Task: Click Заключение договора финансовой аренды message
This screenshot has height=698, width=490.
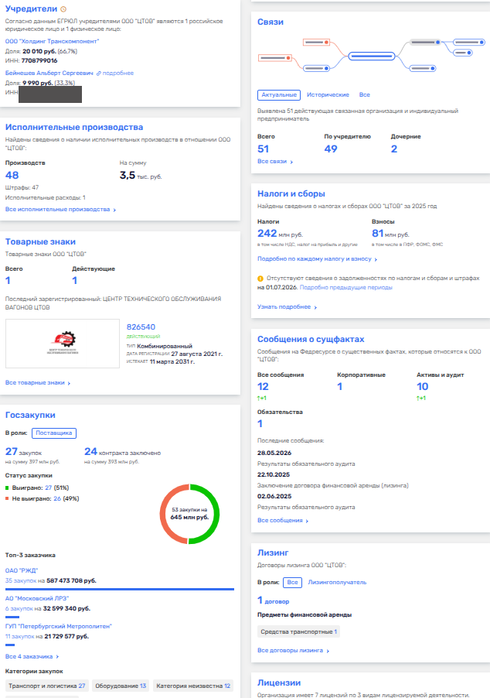Action: coord(333,485)
